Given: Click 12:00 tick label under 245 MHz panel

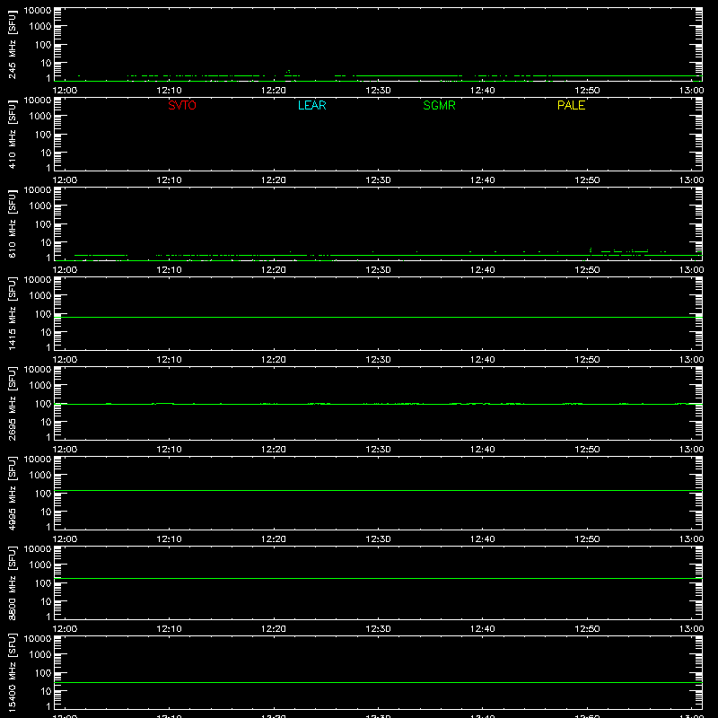Looking at the screenshot, I should click(65, 91).
